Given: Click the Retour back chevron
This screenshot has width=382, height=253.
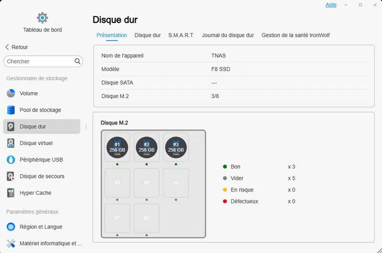Looking at the screenshot, I should coord(7,47).
